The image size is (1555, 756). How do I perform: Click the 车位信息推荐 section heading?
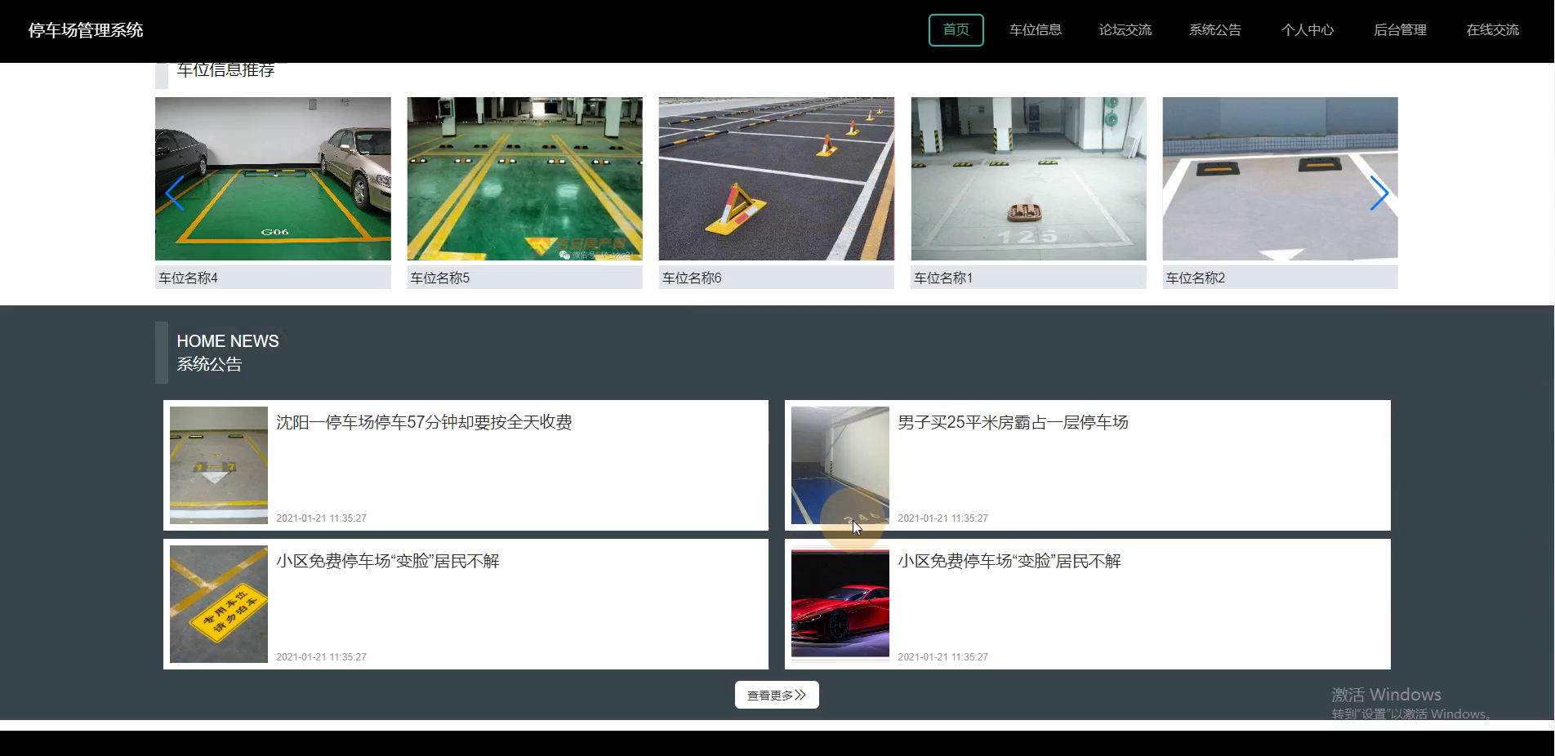[x=225, y=70]
